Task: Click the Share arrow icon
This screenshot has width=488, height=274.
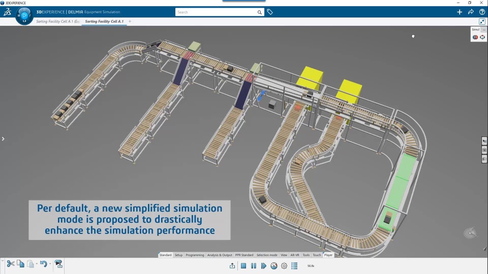Action: tap(471, 12)
